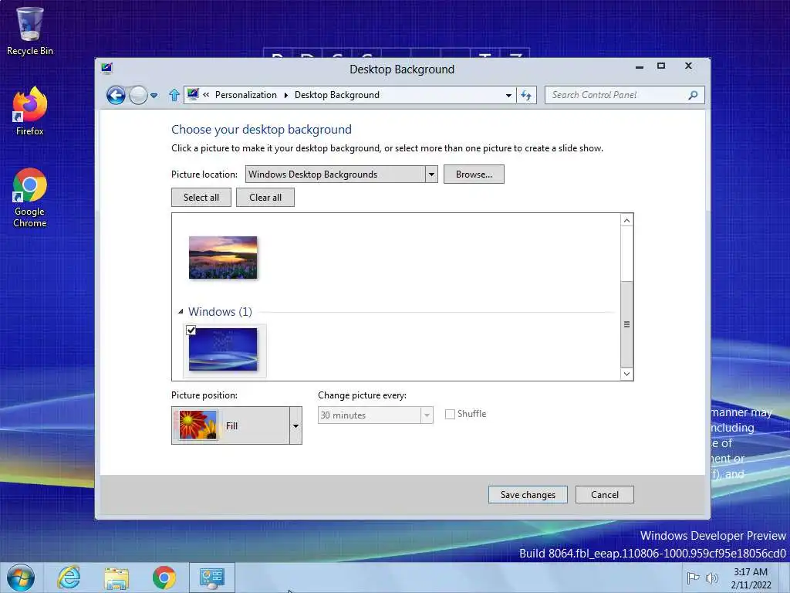Viewport: 790px width, 593px height.
Task: Open the Picture position Fill dropdown
Action: tap(237, 425)
